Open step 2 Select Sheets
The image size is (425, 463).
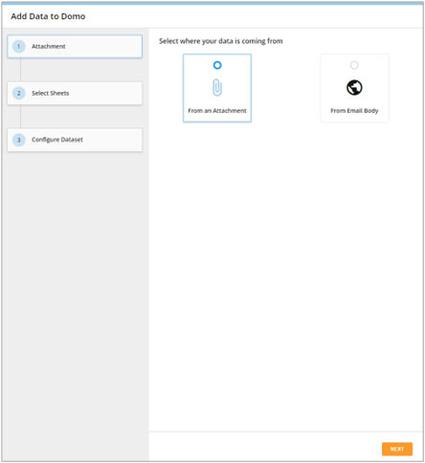75,93
